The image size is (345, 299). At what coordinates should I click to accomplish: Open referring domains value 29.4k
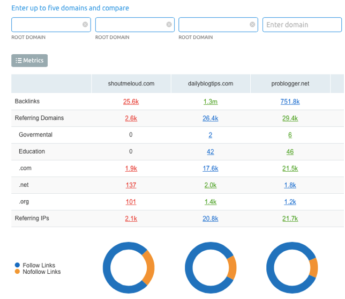[x=290, y=118]
